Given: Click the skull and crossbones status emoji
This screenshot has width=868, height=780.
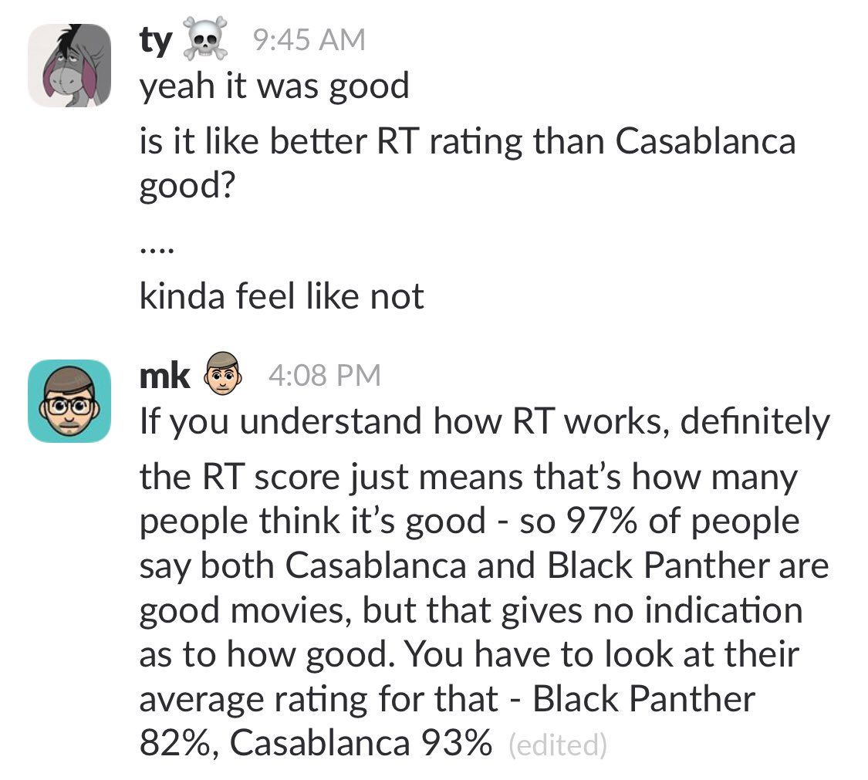Looking at the screenshot, I should coord(205,39).
